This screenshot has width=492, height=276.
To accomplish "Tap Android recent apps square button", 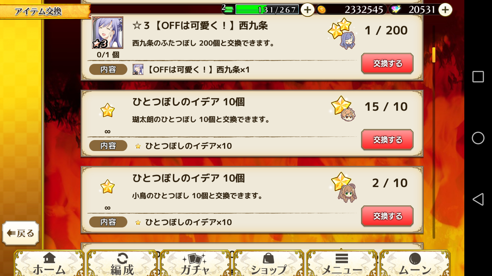I will 478,77.
